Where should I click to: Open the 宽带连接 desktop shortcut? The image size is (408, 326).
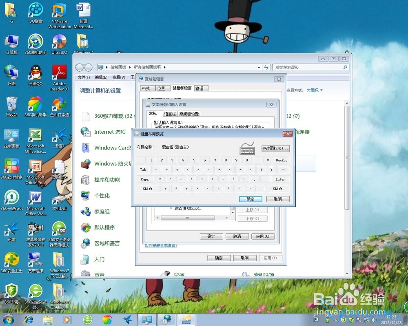pyautogui.click(x=35, y=262)
